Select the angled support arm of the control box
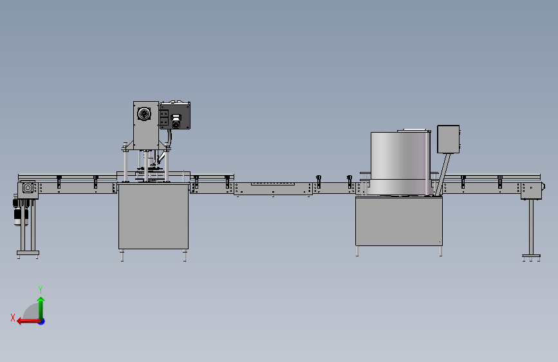 tap(442, 175)
